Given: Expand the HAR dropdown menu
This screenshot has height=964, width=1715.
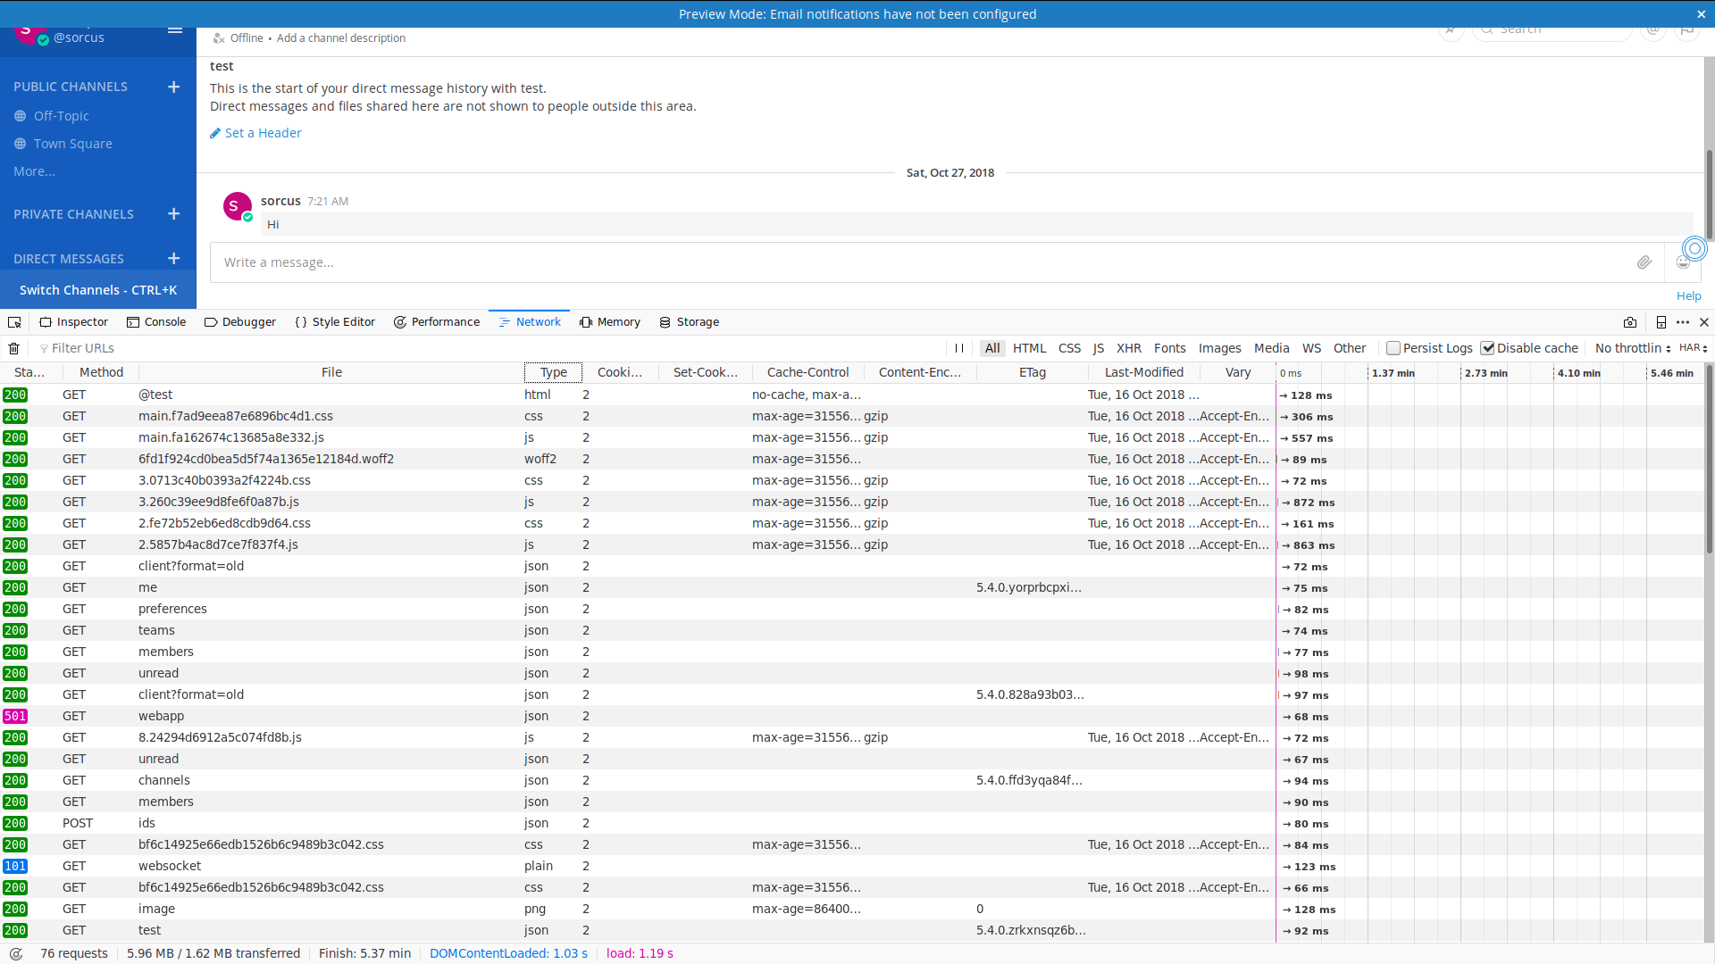Looking at the screenshot, I should (1693, 348).
